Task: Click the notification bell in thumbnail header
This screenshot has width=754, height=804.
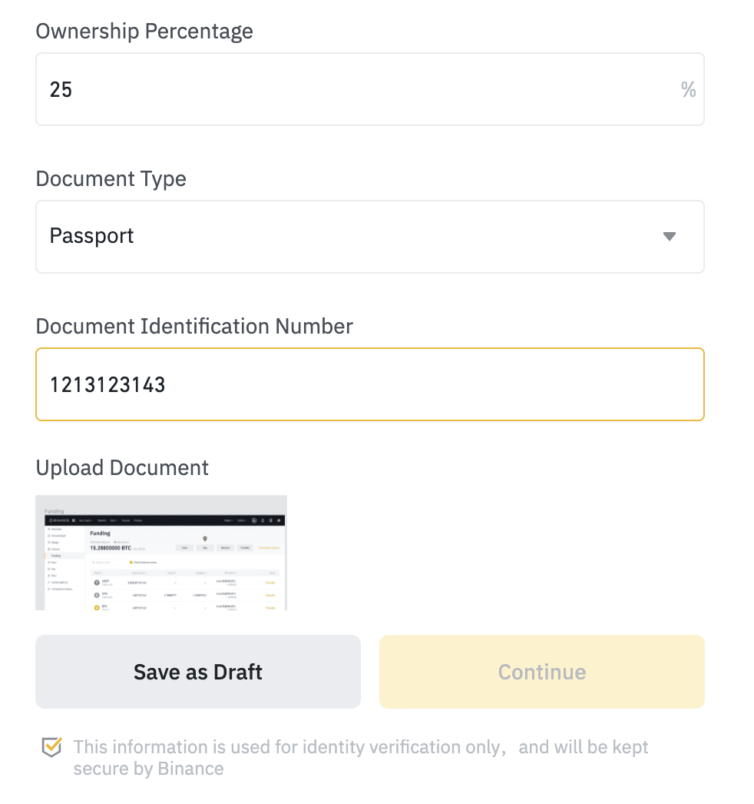Action: click(x=263, y=520)
